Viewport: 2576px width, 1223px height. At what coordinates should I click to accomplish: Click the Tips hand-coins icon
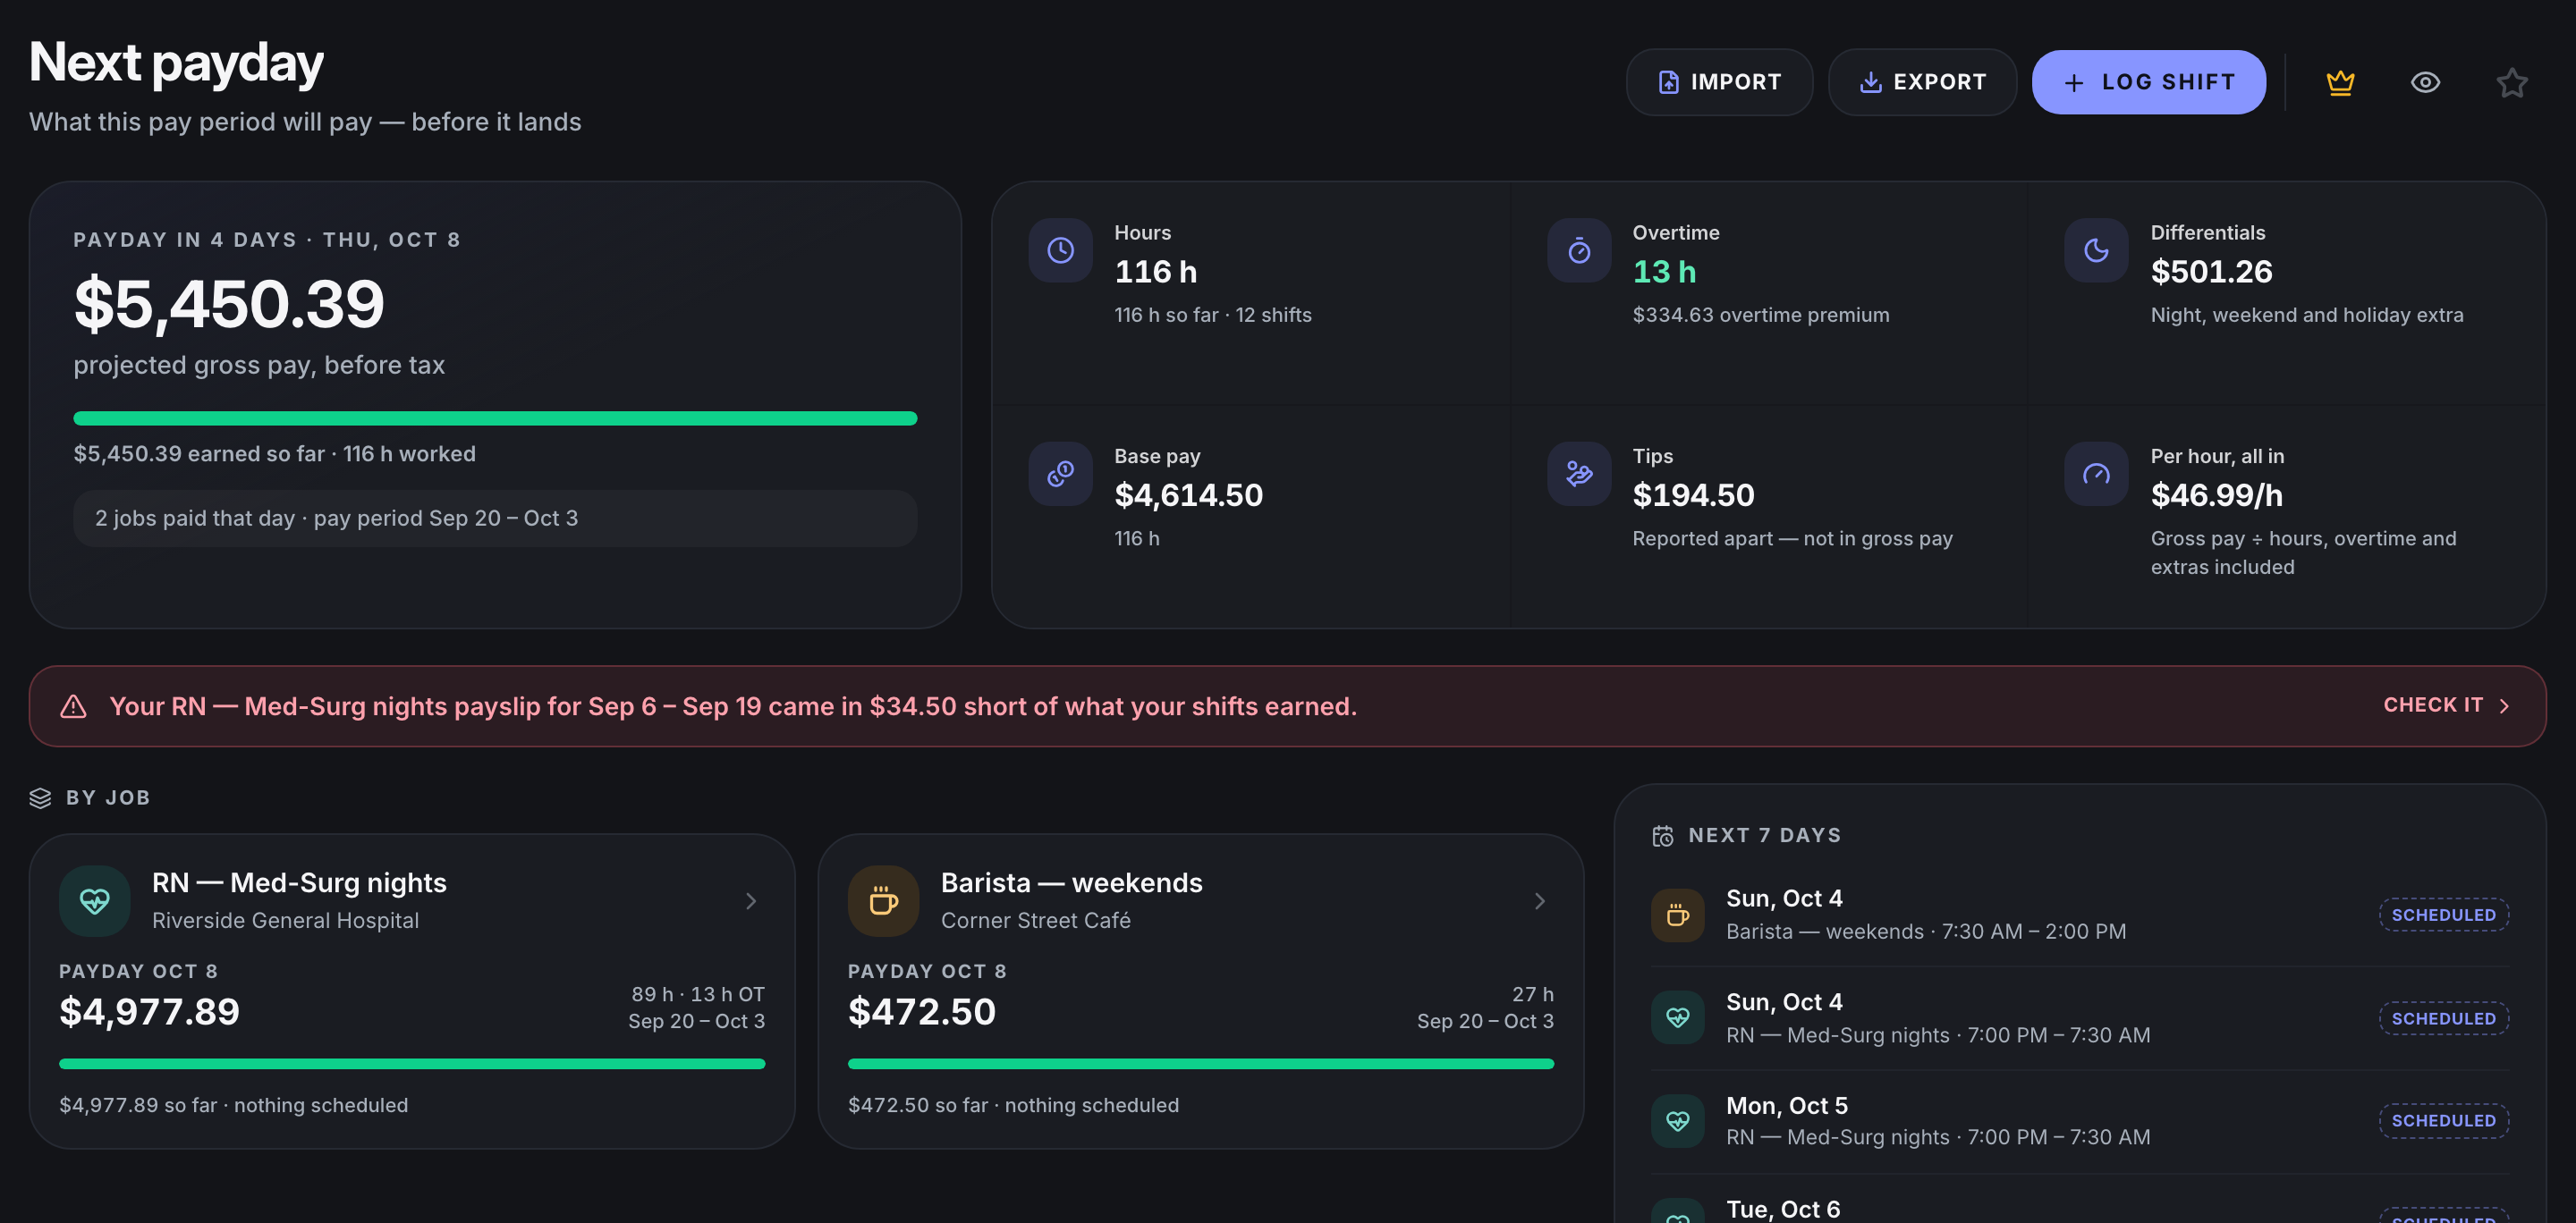(x=1578, y=474)
